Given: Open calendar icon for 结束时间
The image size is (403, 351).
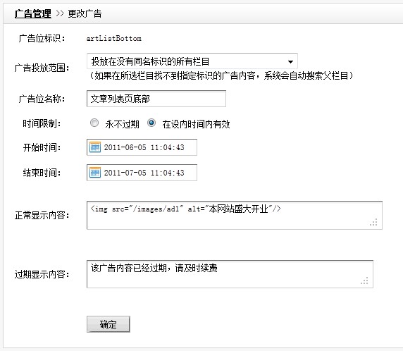Looking at the screenshot, I should pyautogui.click(x=95, y=173).
